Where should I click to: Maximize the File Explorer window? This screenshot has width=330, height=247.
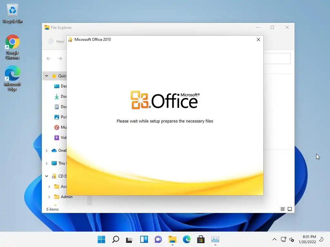pyautogui.click(x=272, y=28)
